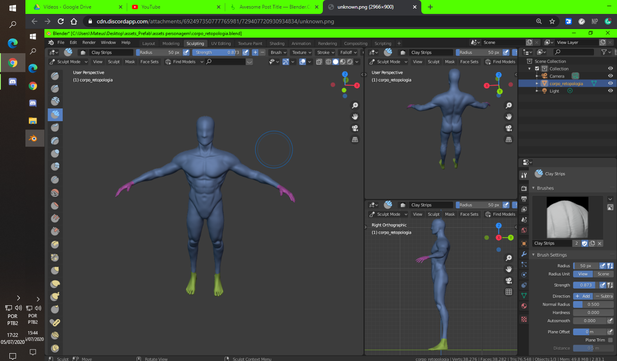Adjust the Normal Radius slider

pos(593,305)
